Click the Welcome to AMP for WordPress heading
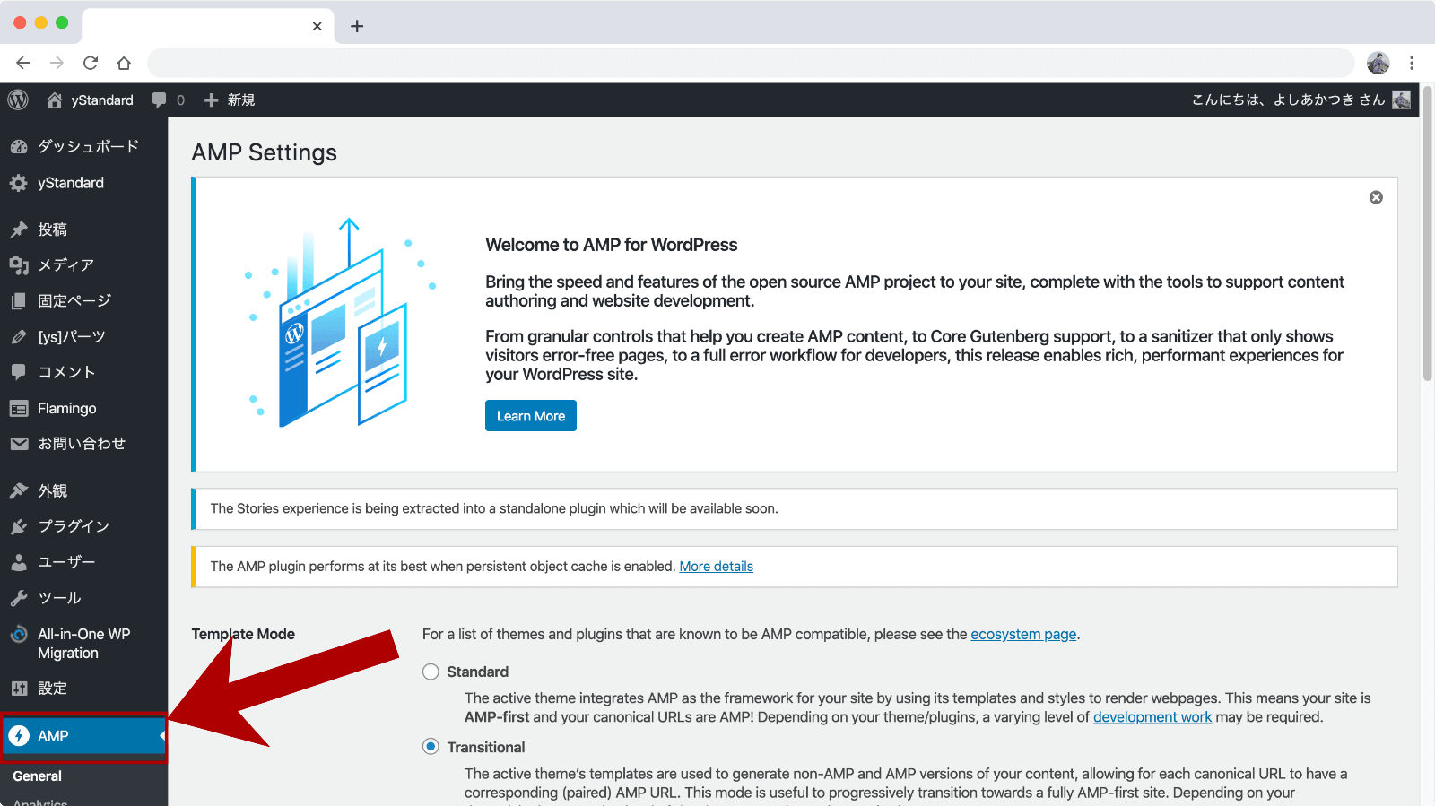1435x806 pixels. [612, 245]
